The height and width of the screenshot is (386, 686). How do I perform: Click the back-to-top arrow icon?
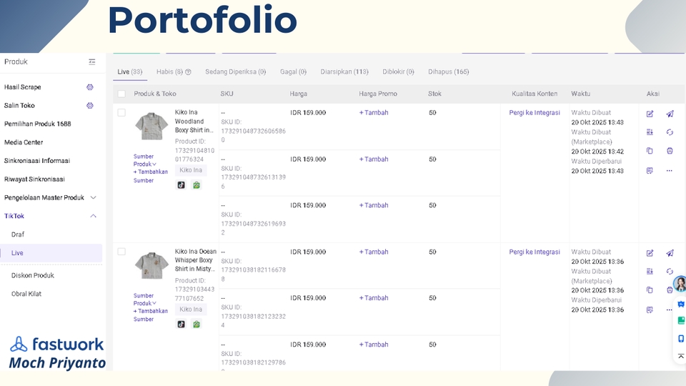681,356
